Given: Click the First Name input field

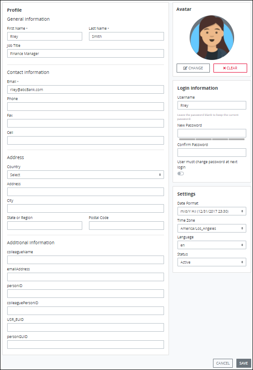Looking at the screenshot, I should click(x=45, y=37).
